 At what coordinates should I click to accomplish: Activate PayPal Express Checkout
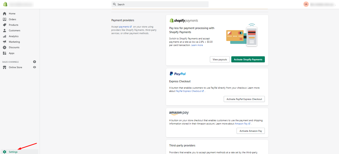(x=244, y=99)
